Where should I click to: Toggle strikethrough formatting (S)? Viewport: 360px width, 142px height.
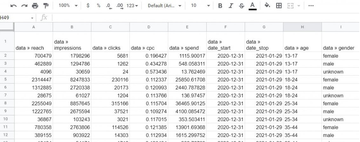coord(241,6)
